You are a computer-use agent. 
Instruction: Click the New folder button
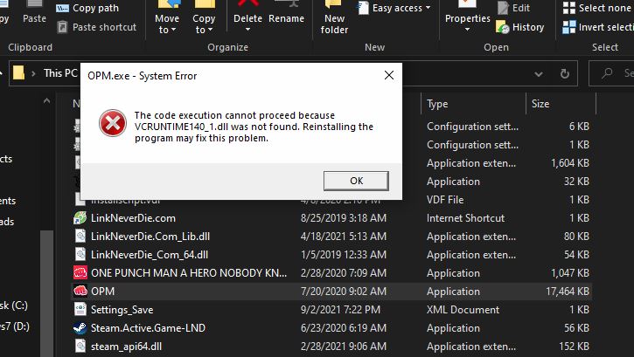pos(334,18)
